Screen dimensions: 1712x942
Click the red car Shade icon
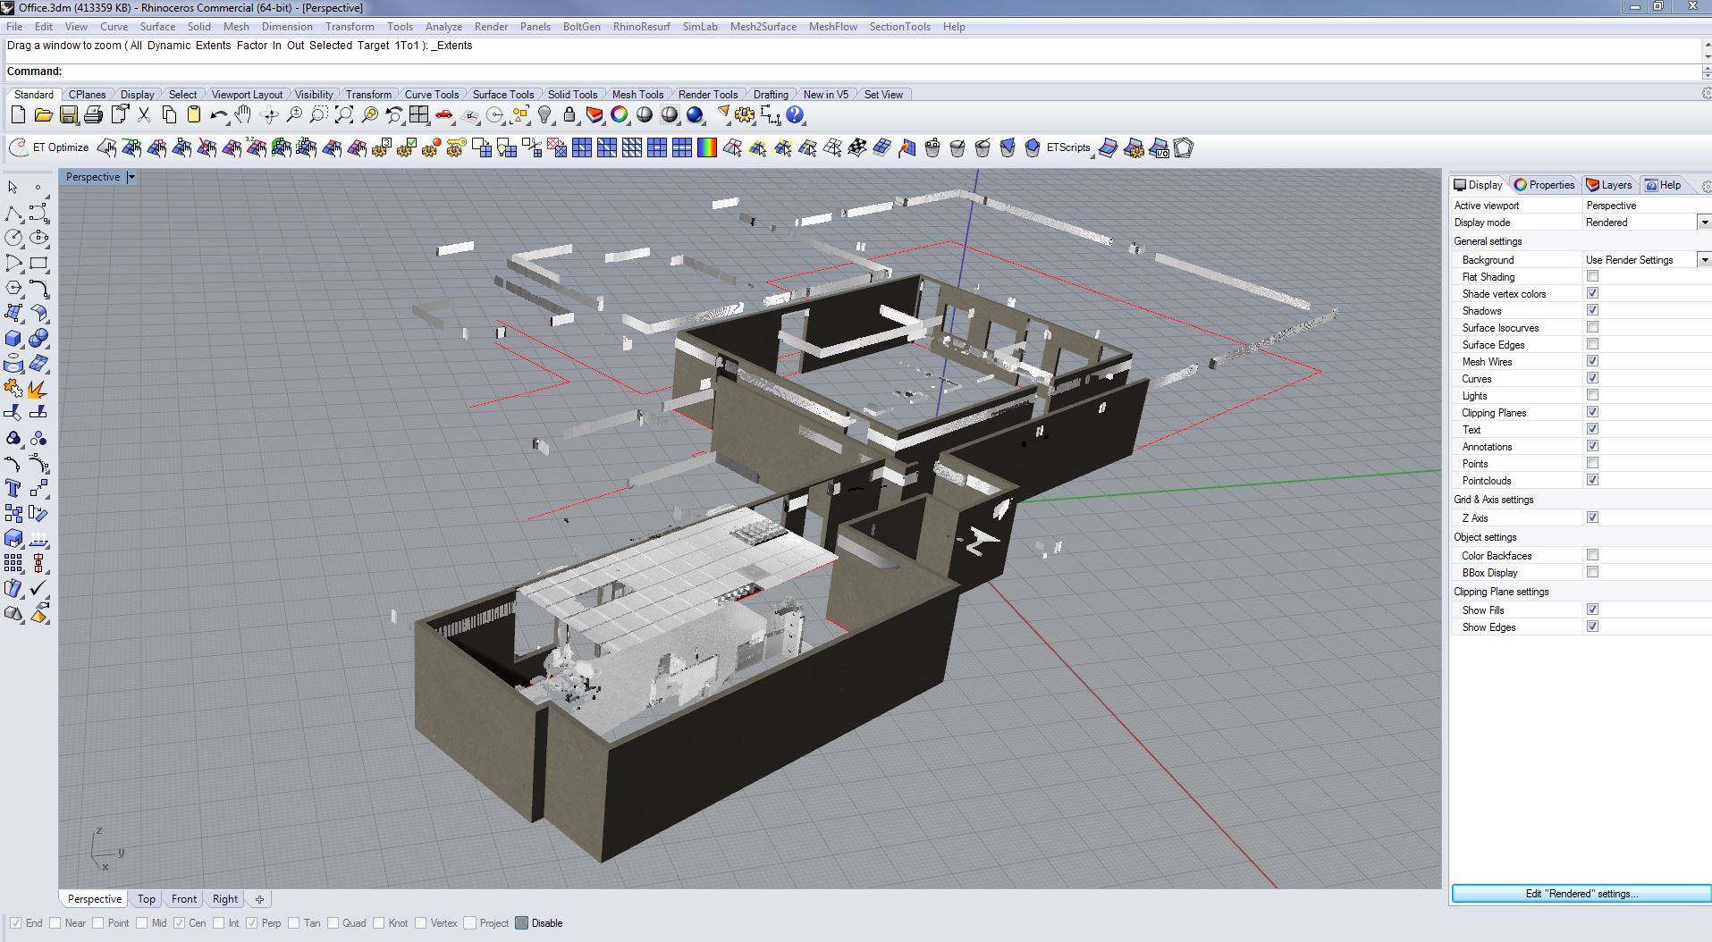pyautogui.click(x=444, y=115)
